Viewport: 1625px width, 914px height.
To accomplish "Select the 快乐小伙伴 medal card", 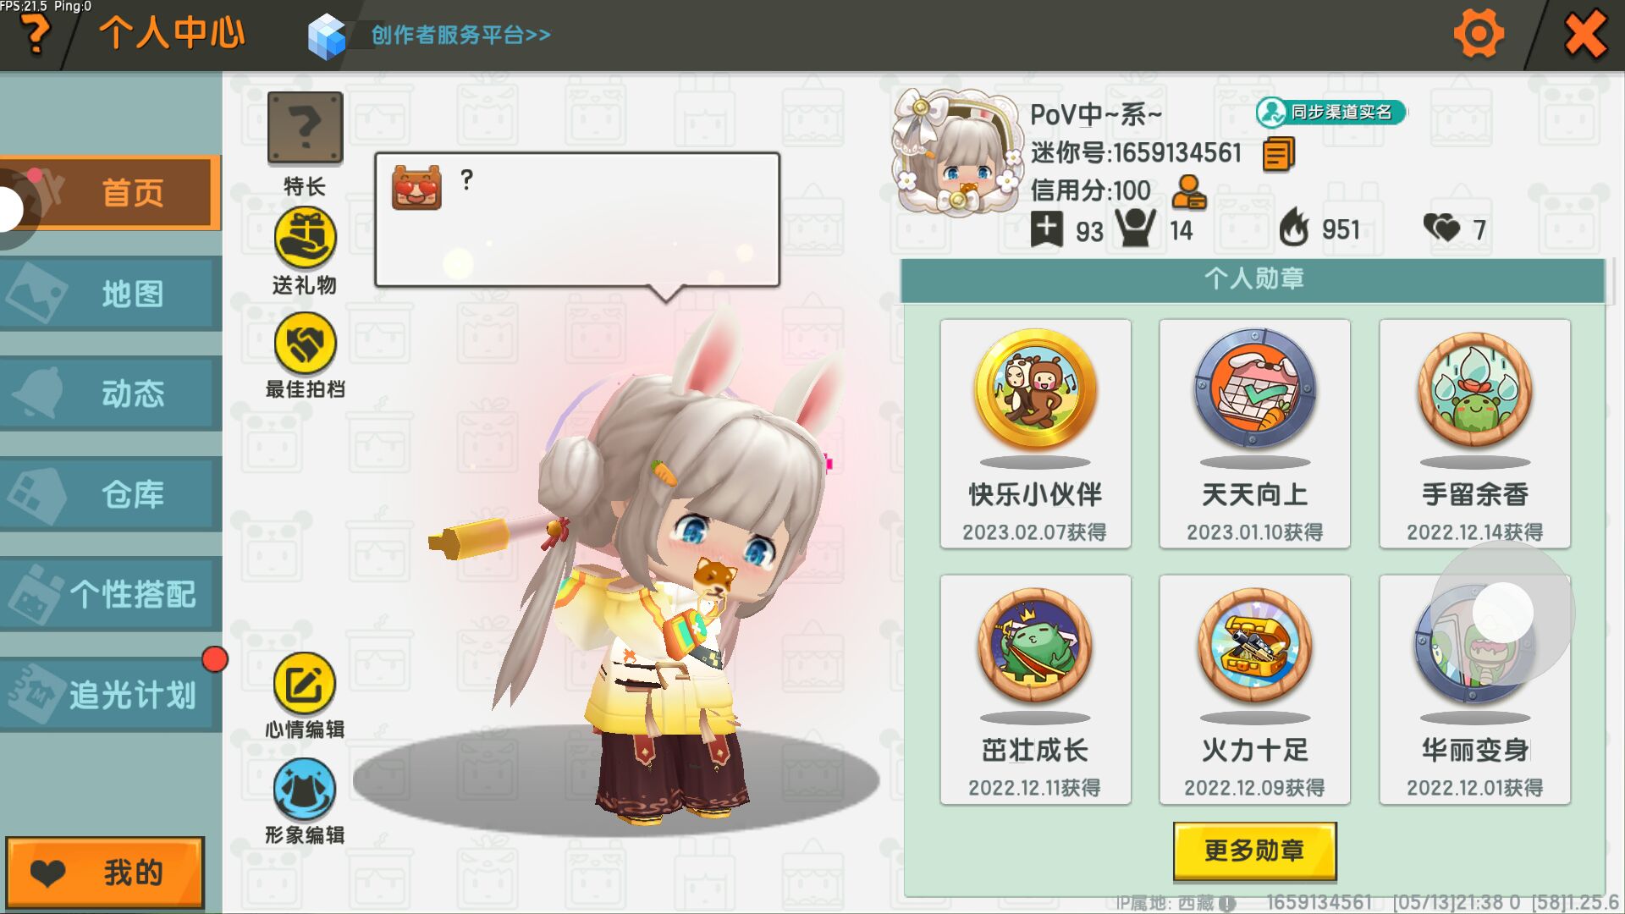I will tap(1035, 433).
